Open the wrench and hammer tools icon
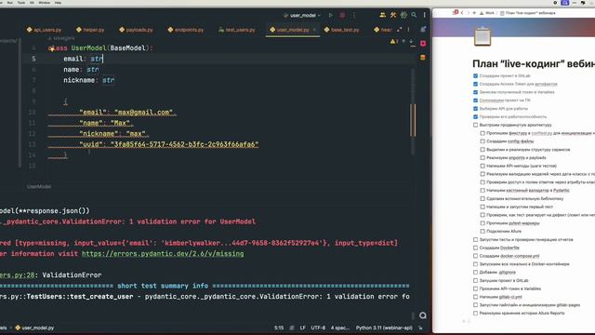595x335 pixels. (x=393, y=15)
